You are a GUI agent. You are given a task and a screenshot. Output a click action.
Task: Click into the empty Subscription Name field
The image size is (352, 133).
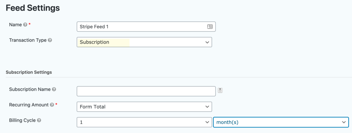coord(146,91)
